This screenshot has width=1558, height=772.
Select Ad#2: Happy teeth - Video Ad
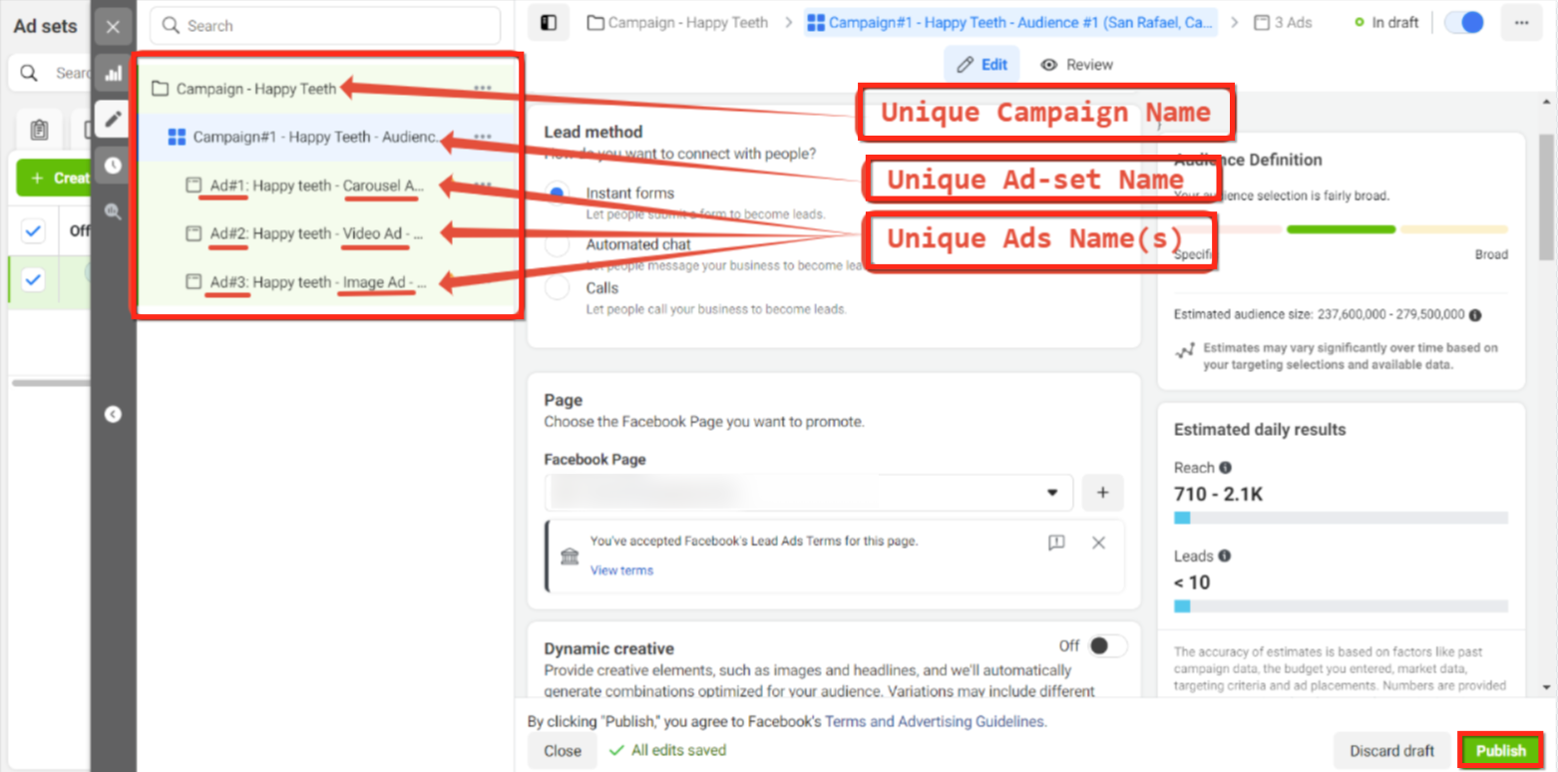click(317, 233)
